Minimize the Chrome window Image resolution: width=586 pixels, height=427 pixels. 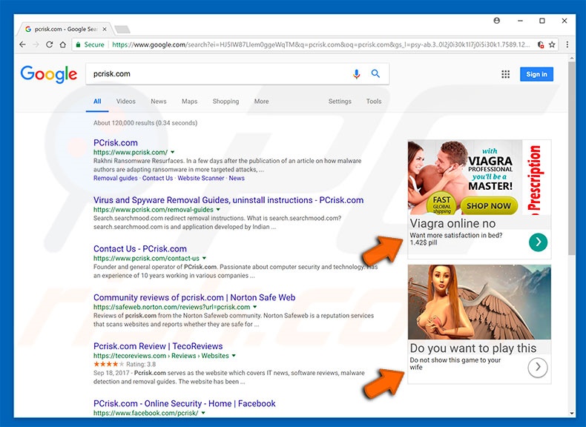[520, 21]
